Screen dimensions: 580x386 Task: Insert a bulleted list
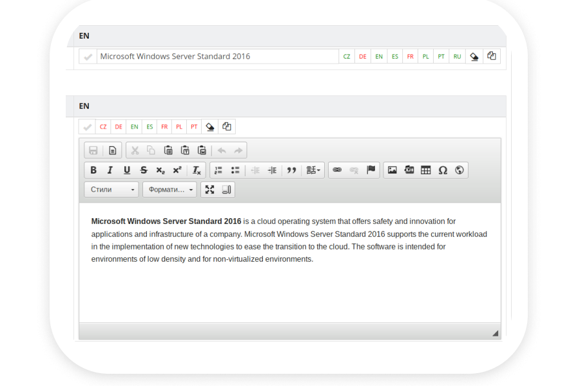[x=235, y=170]
